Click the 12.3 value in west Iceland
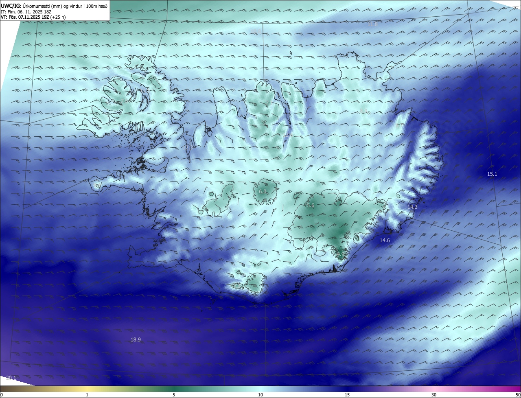Screen dimensions: 521x398 [188, 147]
